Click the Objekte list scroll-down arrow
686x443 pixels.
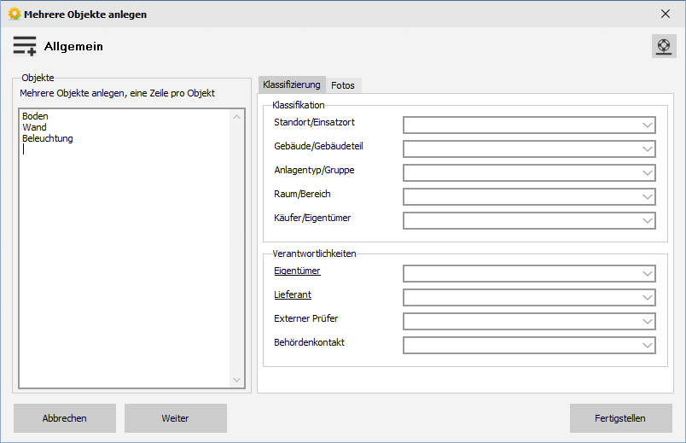236,380
